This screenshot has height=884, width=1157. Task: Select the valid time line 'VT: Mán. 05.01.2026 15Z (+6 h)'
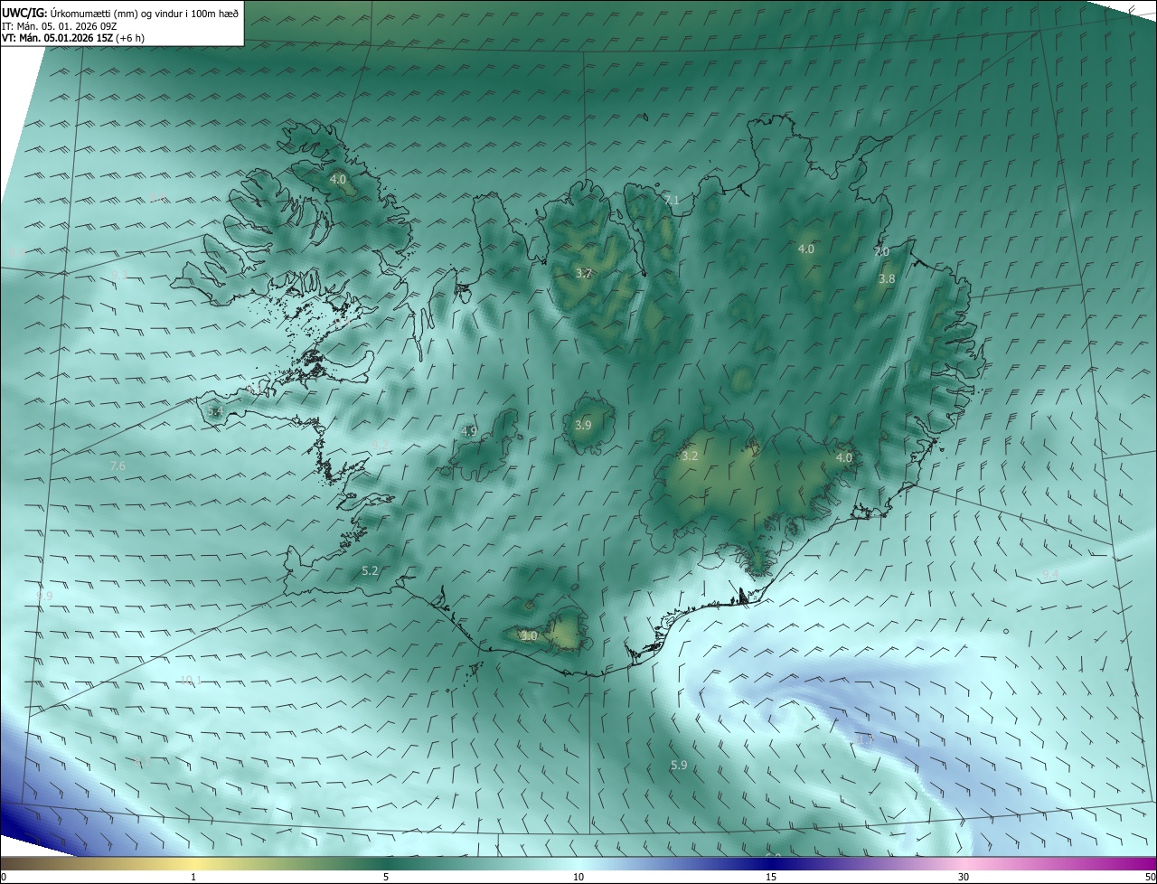click(x=73, y=38)
